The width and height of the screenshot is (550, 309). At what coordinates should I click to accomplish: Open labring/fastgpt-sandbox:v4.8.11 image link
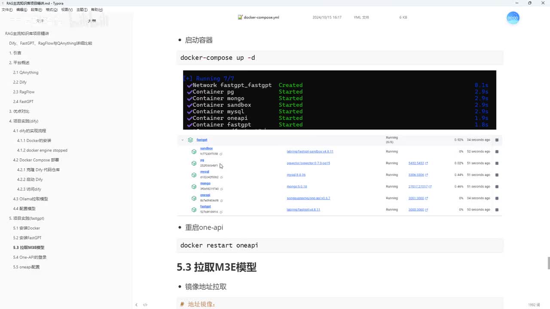click(310, 151)
